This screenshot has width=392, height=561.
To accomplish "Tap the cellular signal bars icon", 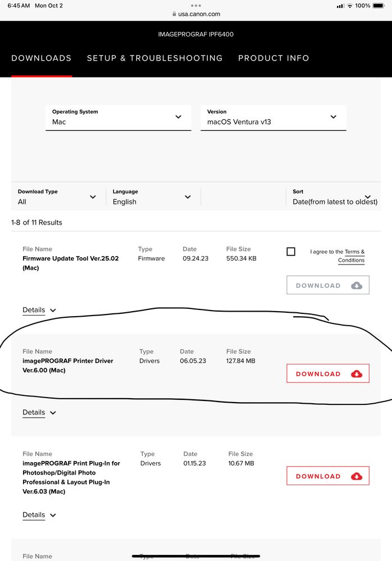I will tap(340, 6).
